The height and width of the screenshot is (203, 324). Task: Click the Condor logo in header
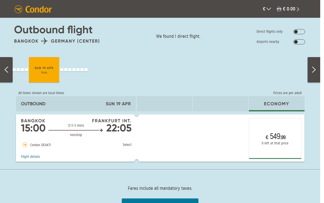click(x=33, y=9)
